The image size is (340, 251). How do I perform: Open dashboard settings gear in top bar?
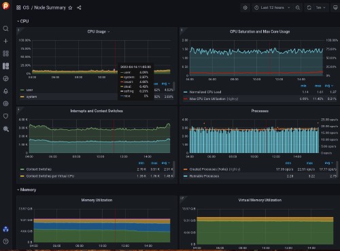click(x=245, y=7)
